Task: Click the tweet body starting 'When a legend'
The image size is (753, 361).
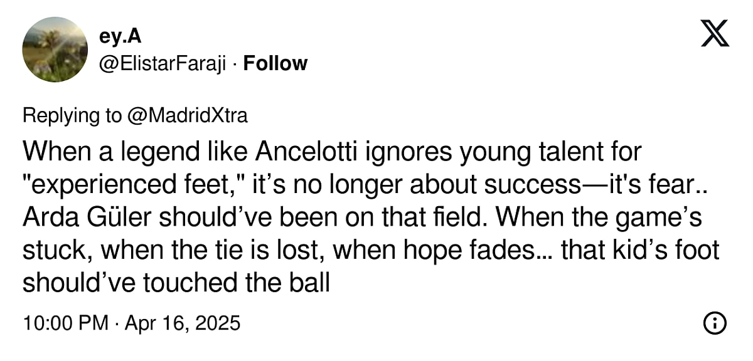Action: [371, 217]
